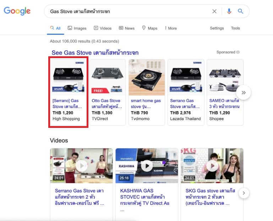Open smart home gas stove Tvdmomo link

tap(146, 103)
